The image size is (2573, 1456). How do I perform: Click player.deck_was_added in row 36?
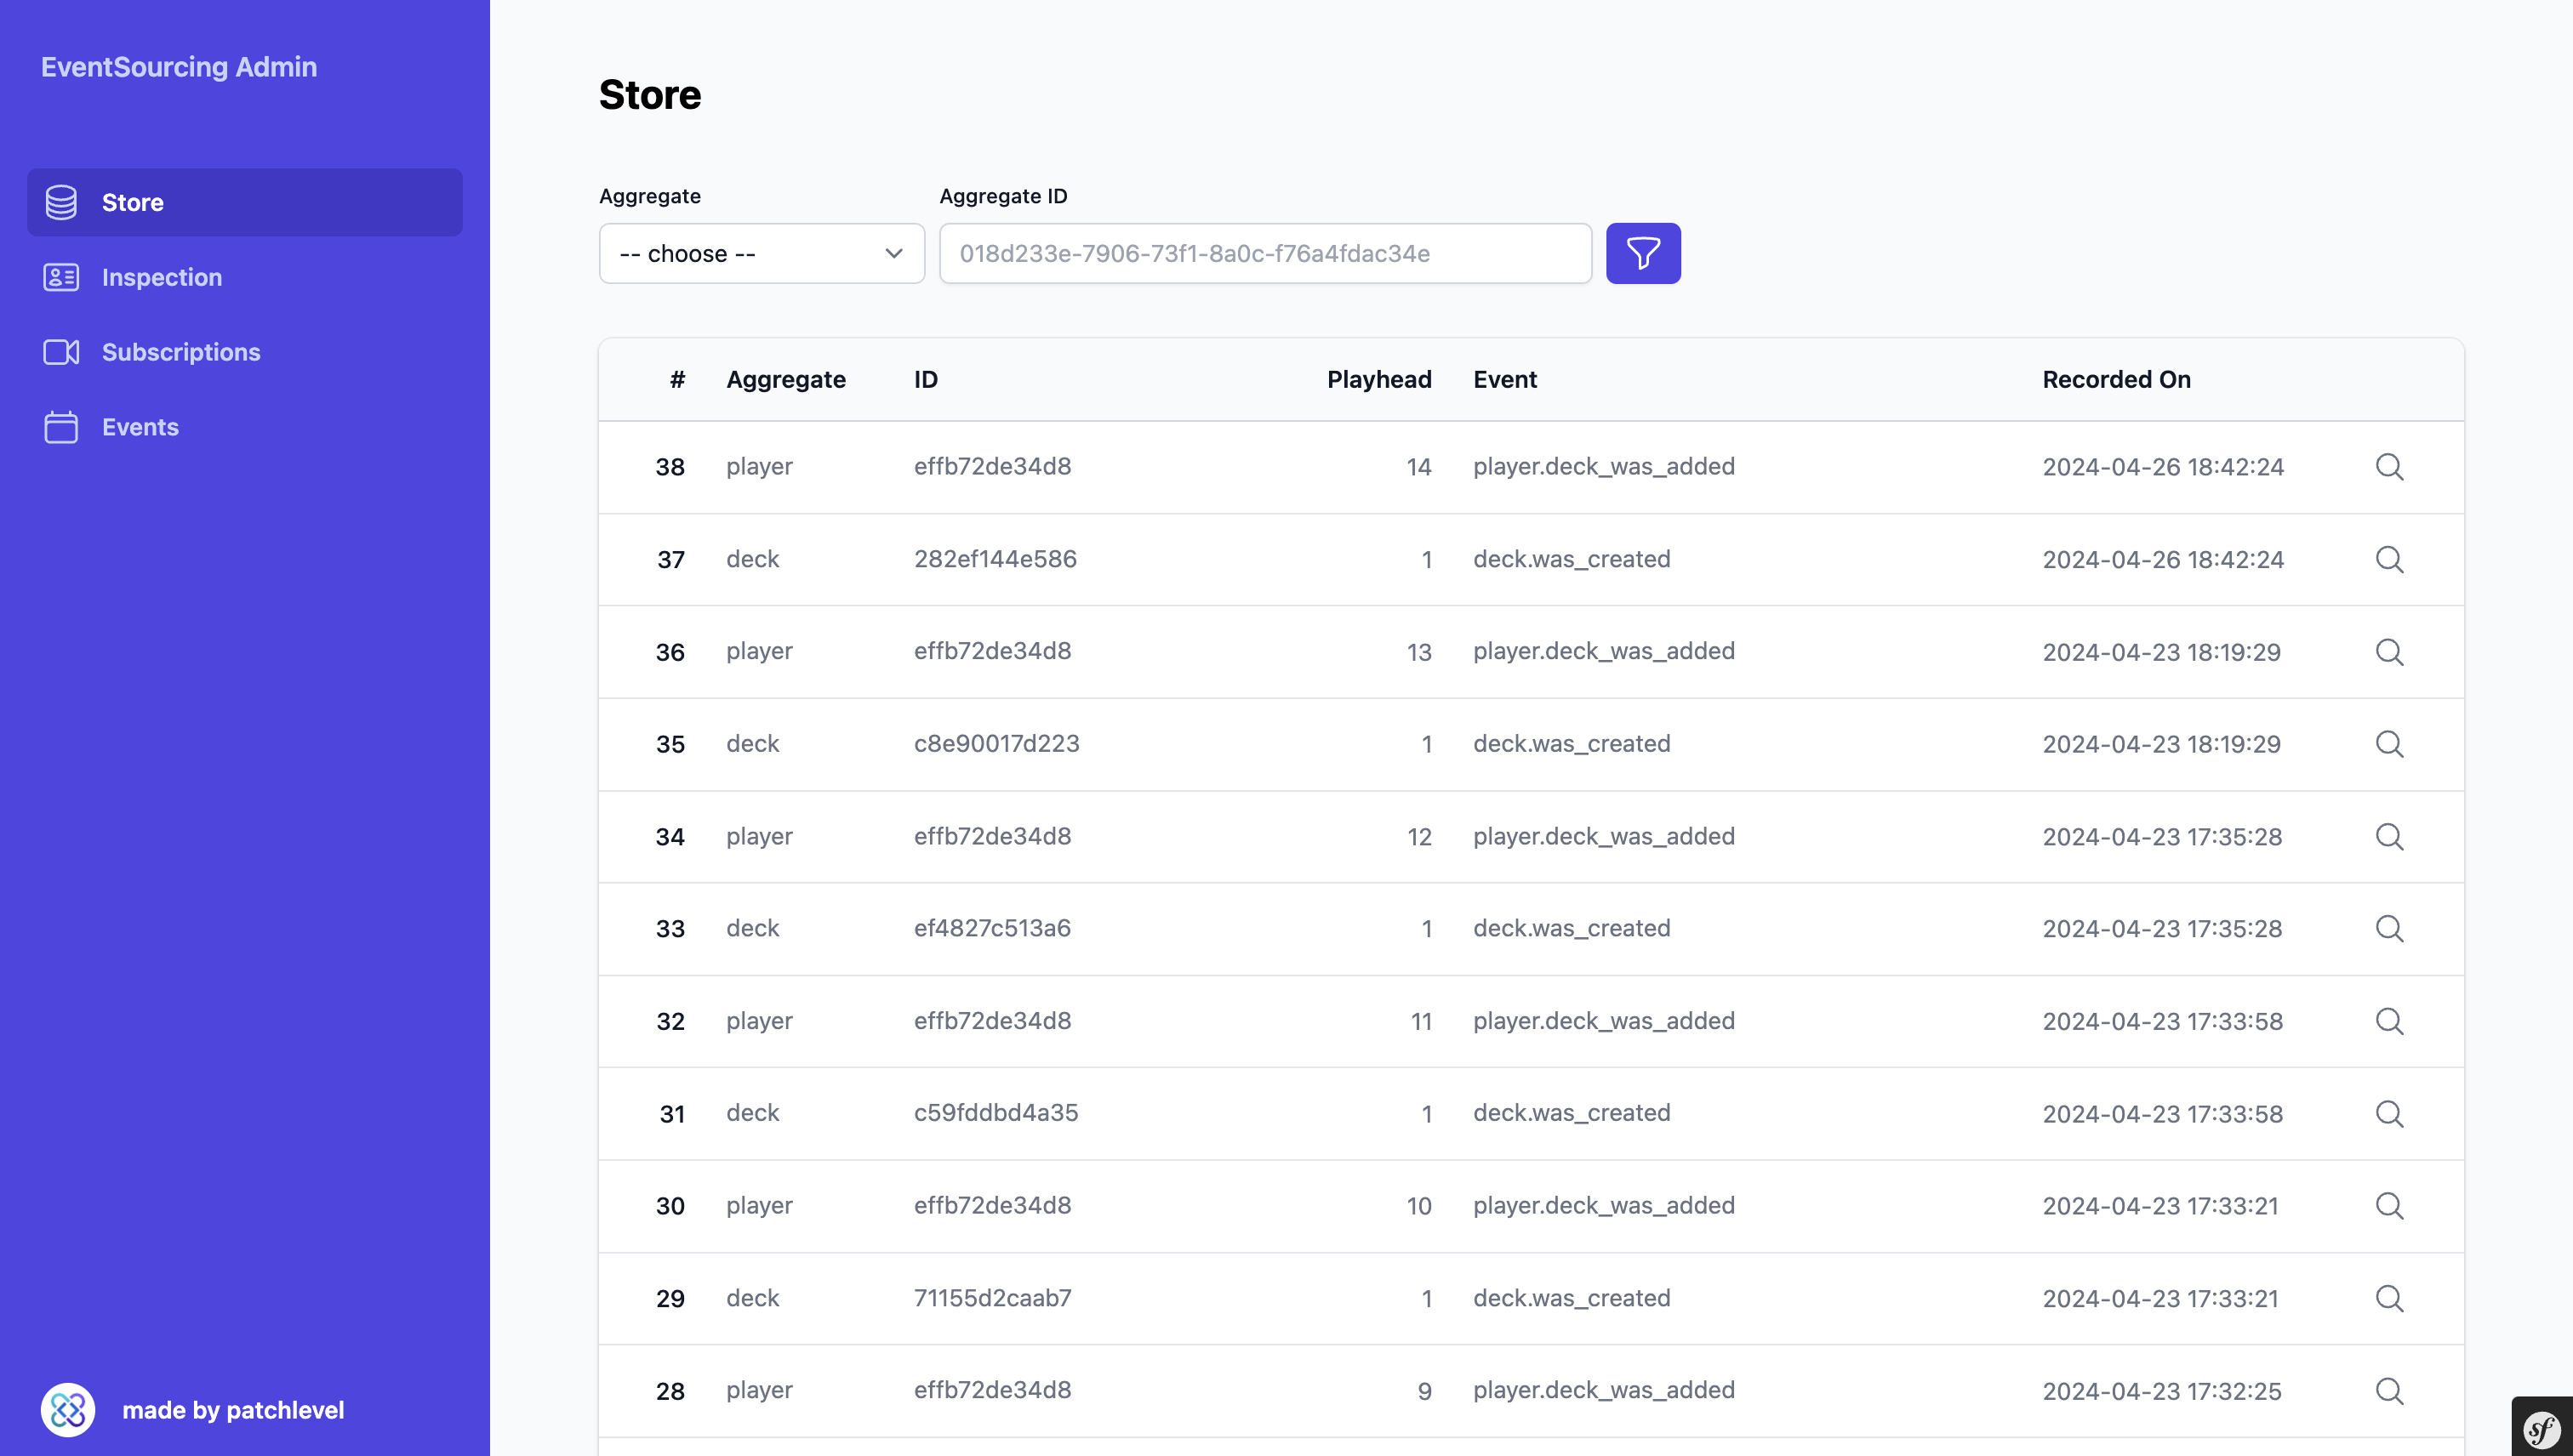[1604, 652]
